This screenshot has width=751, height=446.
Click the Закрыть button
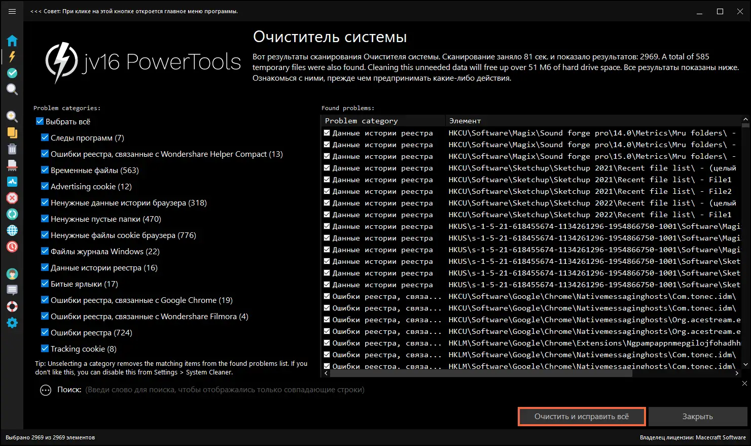click(x=697, y=417)
